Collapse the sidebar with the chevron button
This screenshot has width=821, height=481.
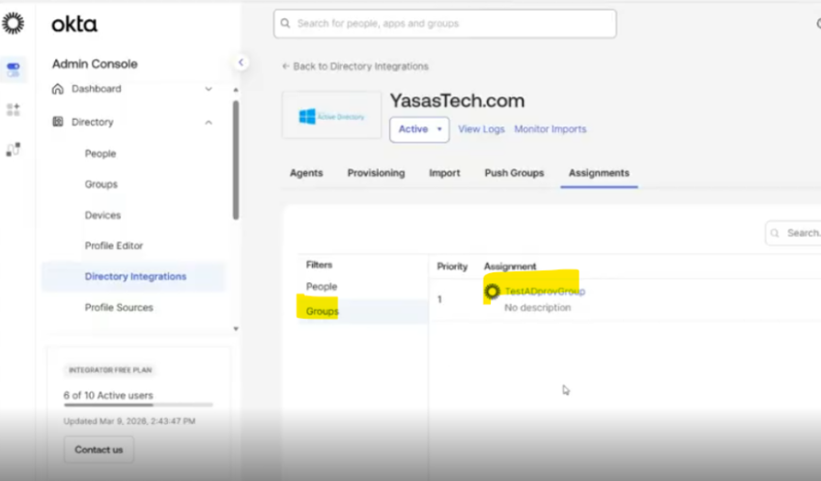pos(241,63)
